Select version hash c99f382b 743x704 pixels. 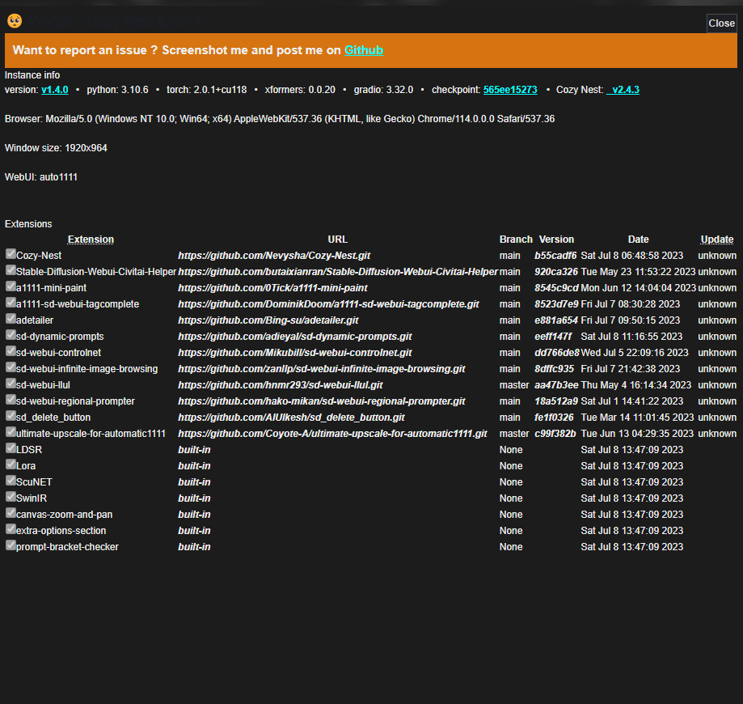pos(555,433)
